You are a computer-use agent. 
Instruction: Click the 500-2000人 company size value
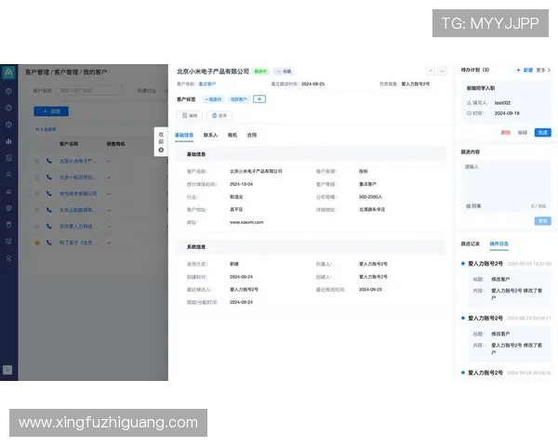370,197
